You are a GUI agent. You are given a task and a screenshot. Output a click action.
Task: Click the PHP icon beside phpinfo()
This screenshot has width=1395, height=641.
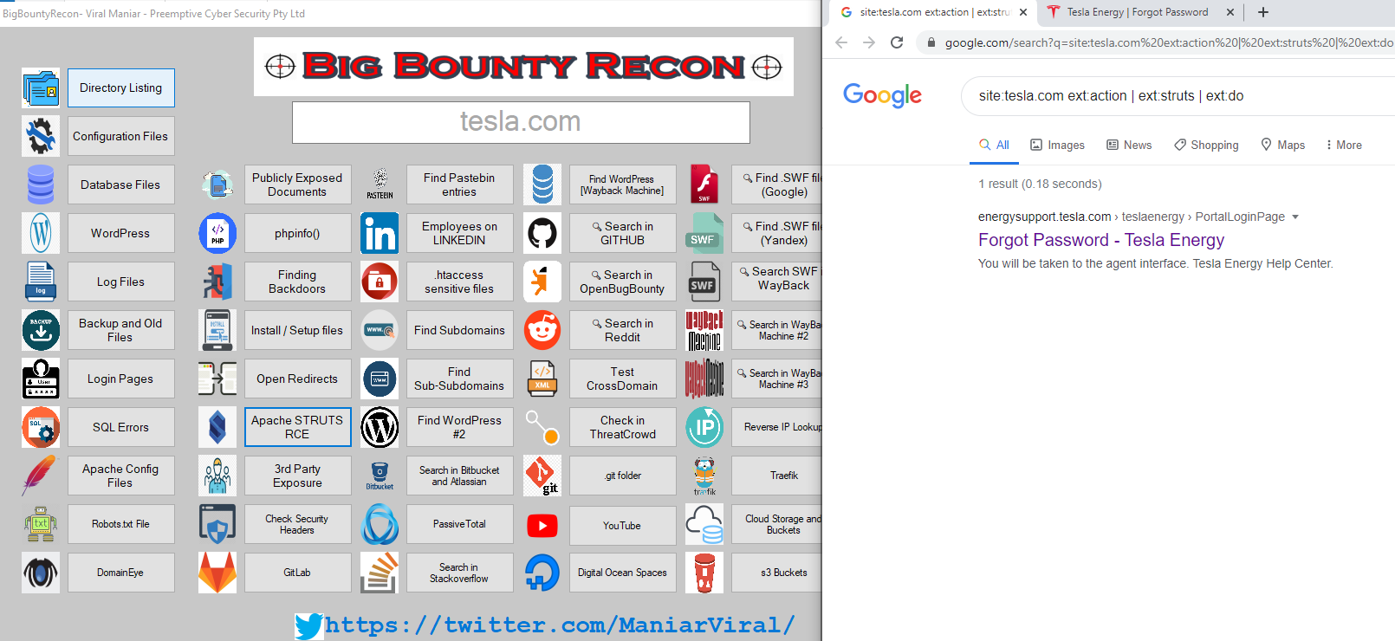coord(217,233)
